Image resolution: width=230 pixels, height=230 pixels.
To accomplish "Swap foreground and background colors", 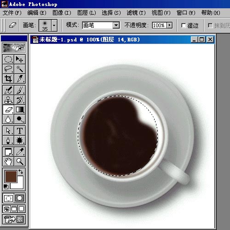I will point(21,172).
